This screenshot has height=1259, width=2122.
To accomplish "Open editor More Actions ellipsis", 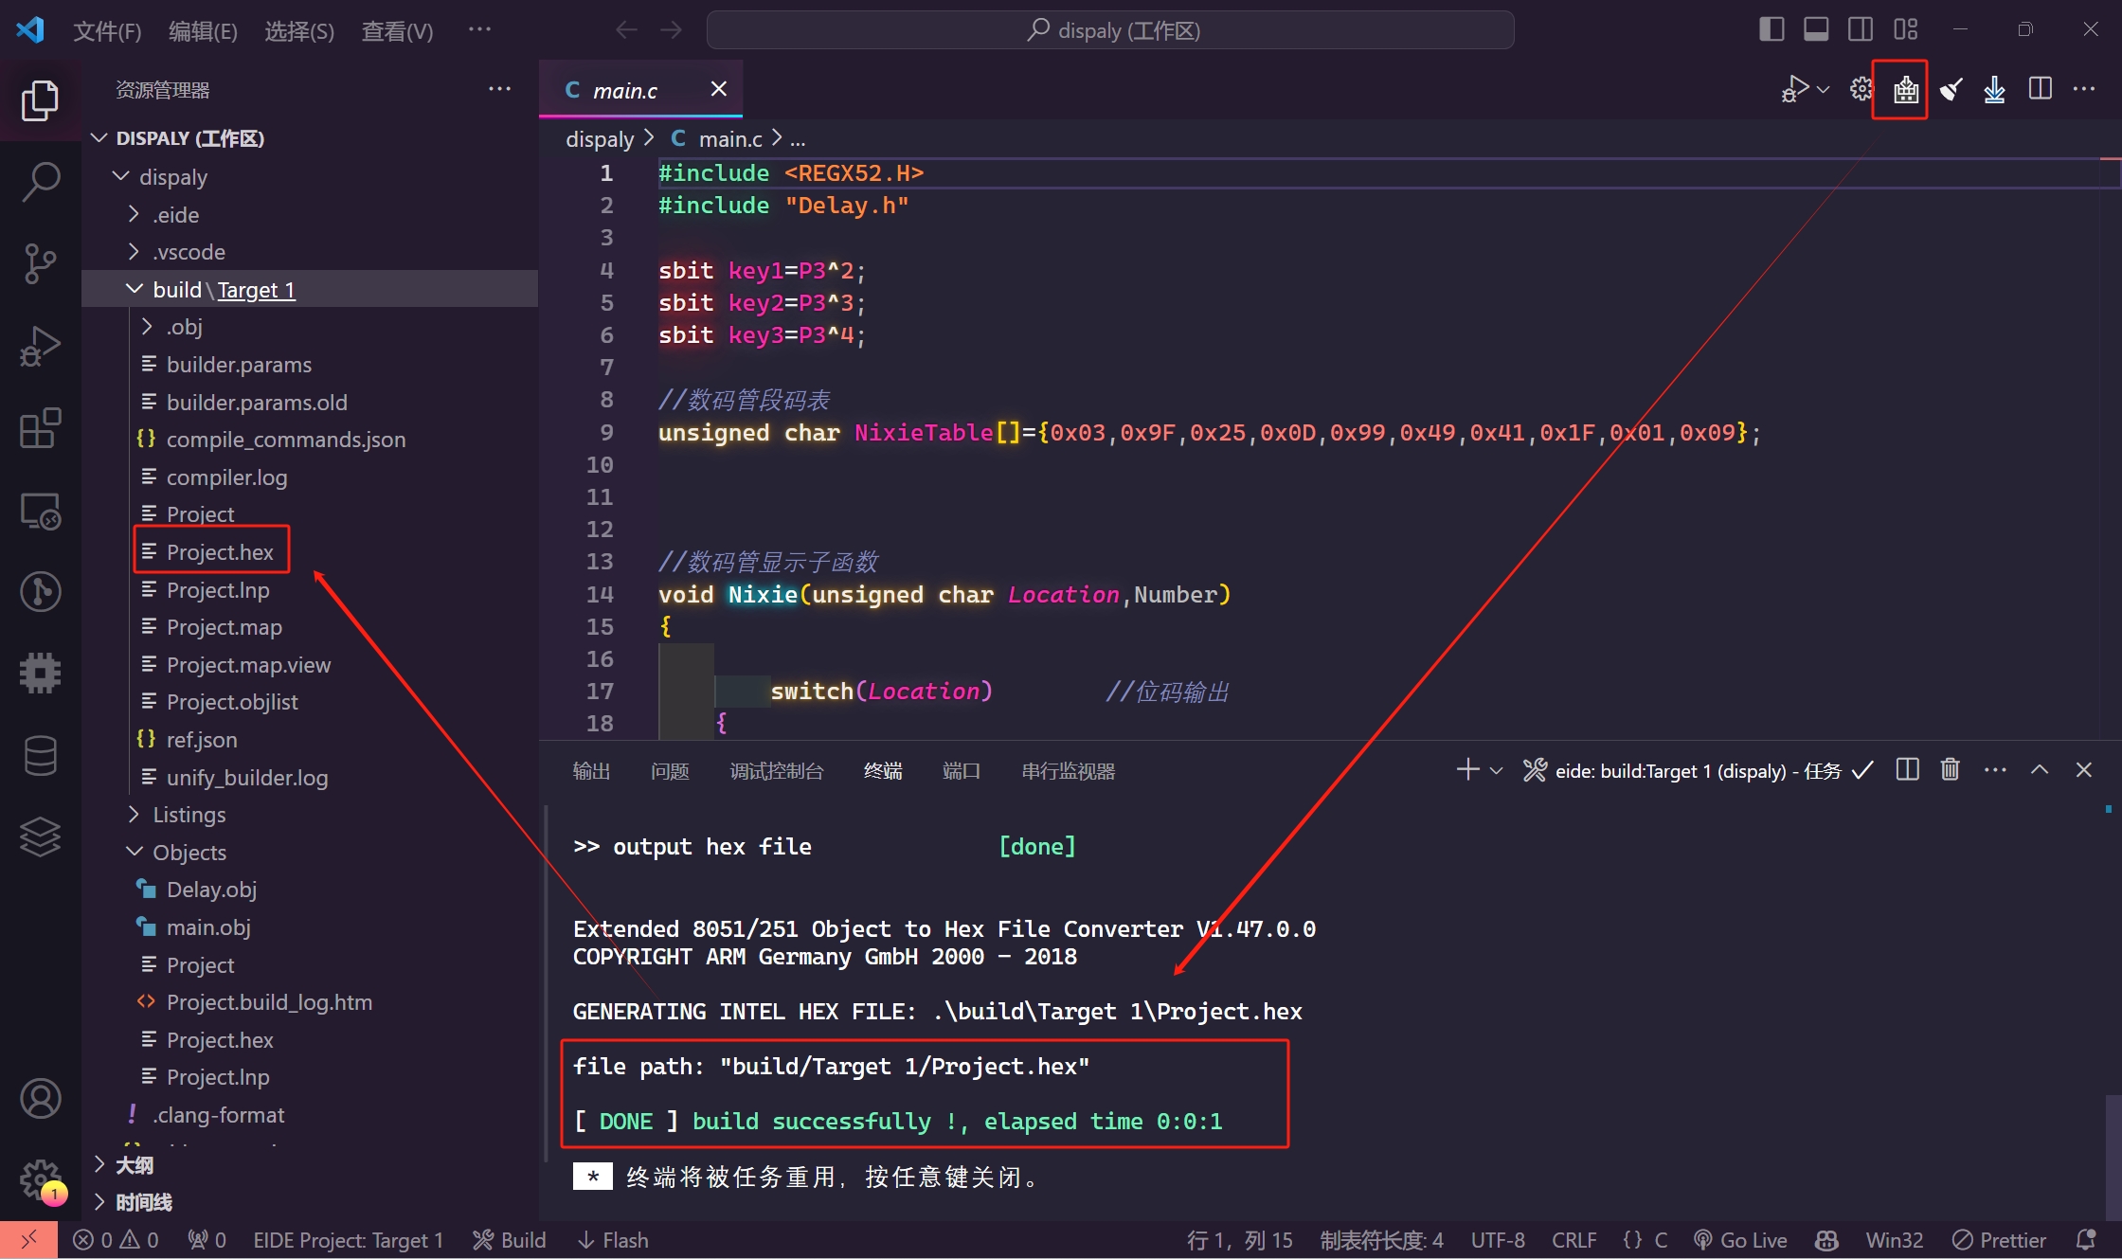I will 2084,90.
